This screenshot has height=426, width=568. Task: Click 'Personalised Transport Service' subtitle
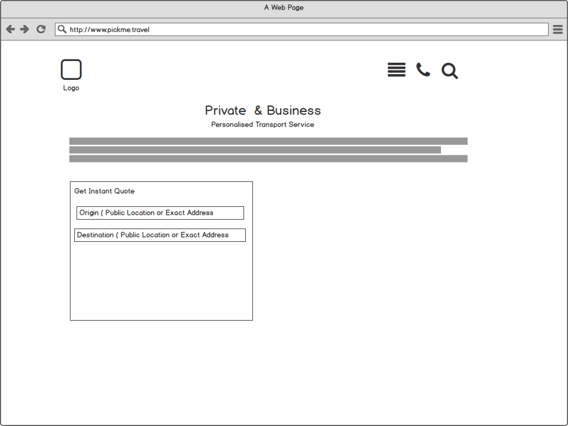click(x=262, y=125)
